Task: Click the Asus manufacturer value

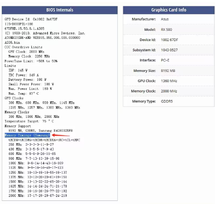Action: (165, 19)
